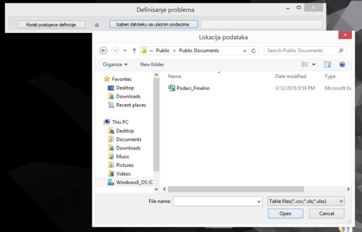
Task: Sort by the Date modified column
Action: [290, 76]
